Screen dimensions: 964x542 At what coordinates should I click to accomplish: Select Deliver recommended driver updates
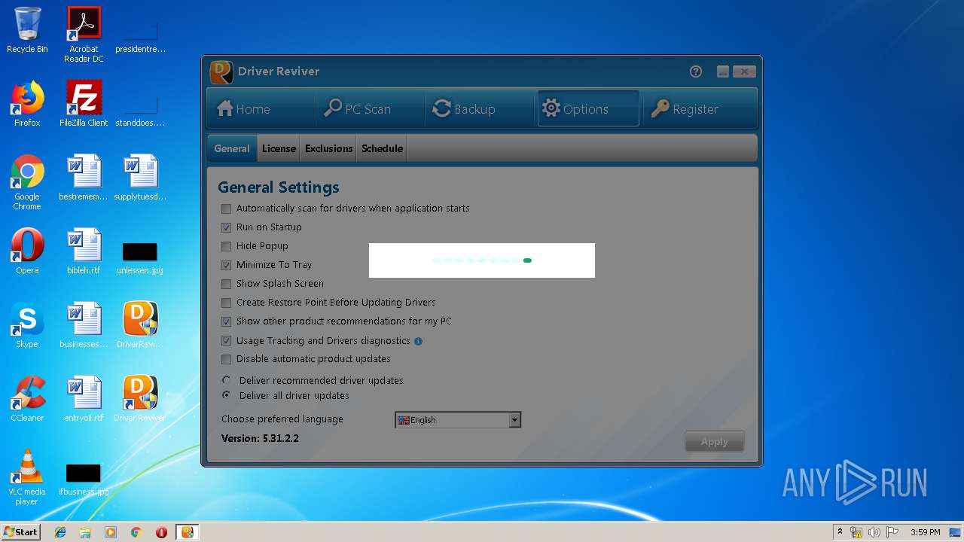click(x=227, y=380)
